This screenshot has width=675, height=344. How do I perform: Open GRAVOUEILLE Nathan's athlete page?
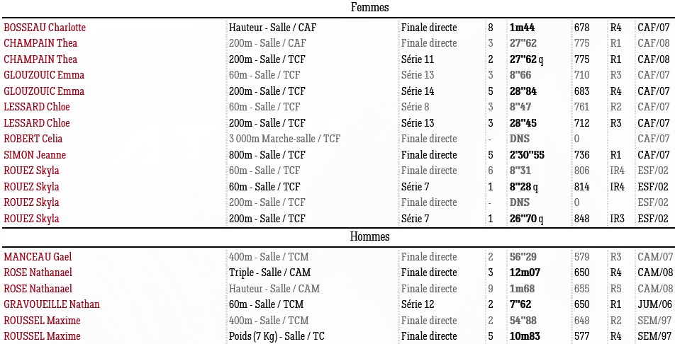[52, 304]
